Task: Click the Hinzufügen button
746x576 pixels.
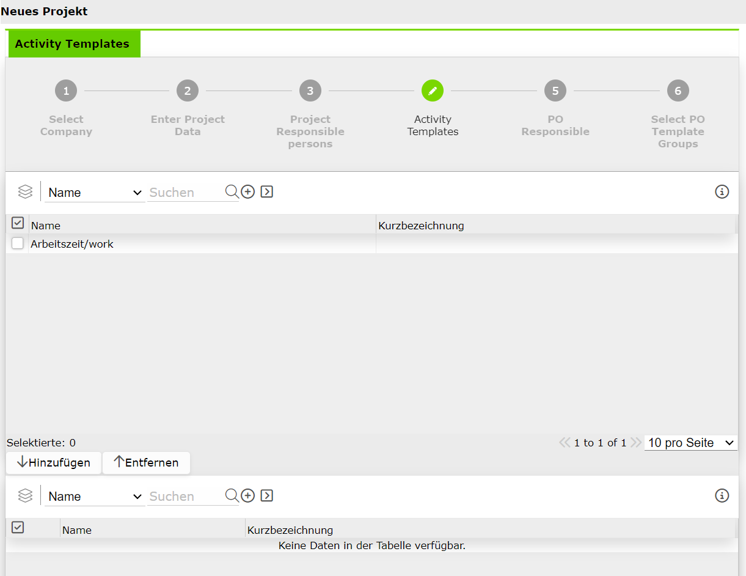Action: point(54,463)
